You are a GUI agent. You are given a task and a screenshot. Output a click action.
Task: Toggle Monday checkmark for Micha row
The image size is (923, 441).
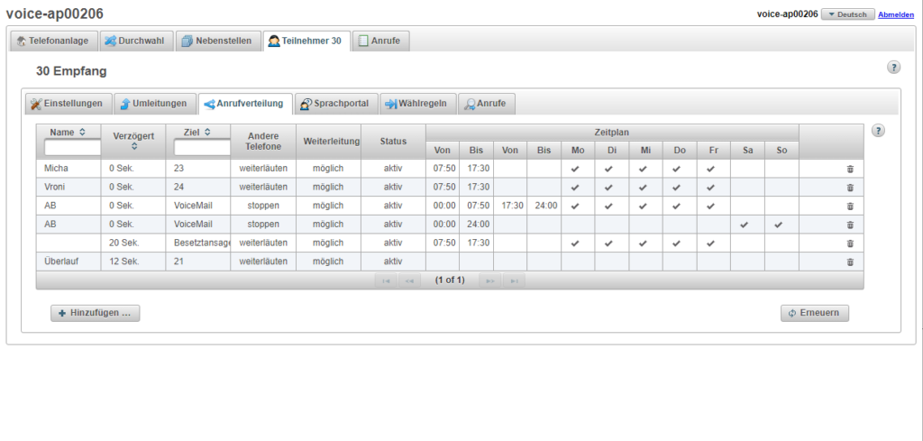click(x=577, y=169)
